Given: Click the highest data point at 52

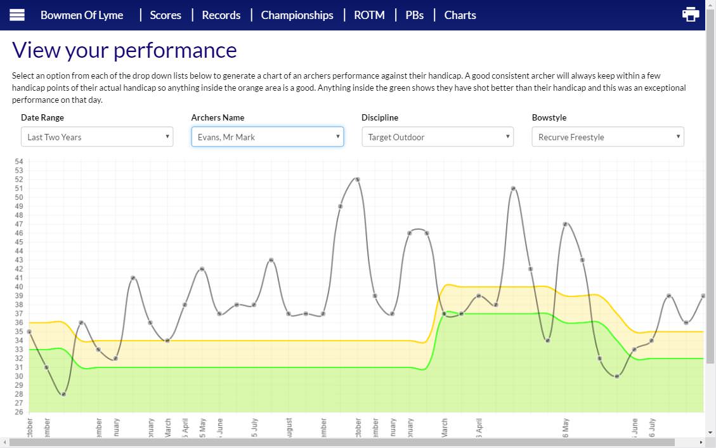Looking at the screenshot, I should point(357,180).
